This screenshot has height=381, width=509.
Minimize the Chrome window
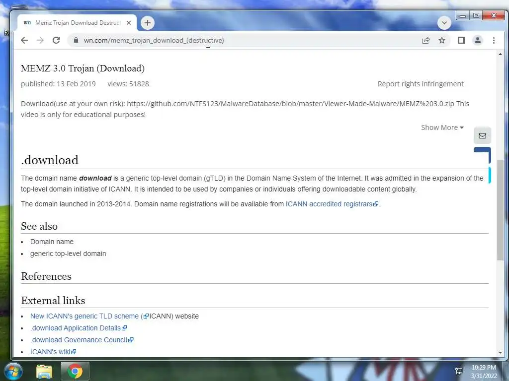[463, 15]
